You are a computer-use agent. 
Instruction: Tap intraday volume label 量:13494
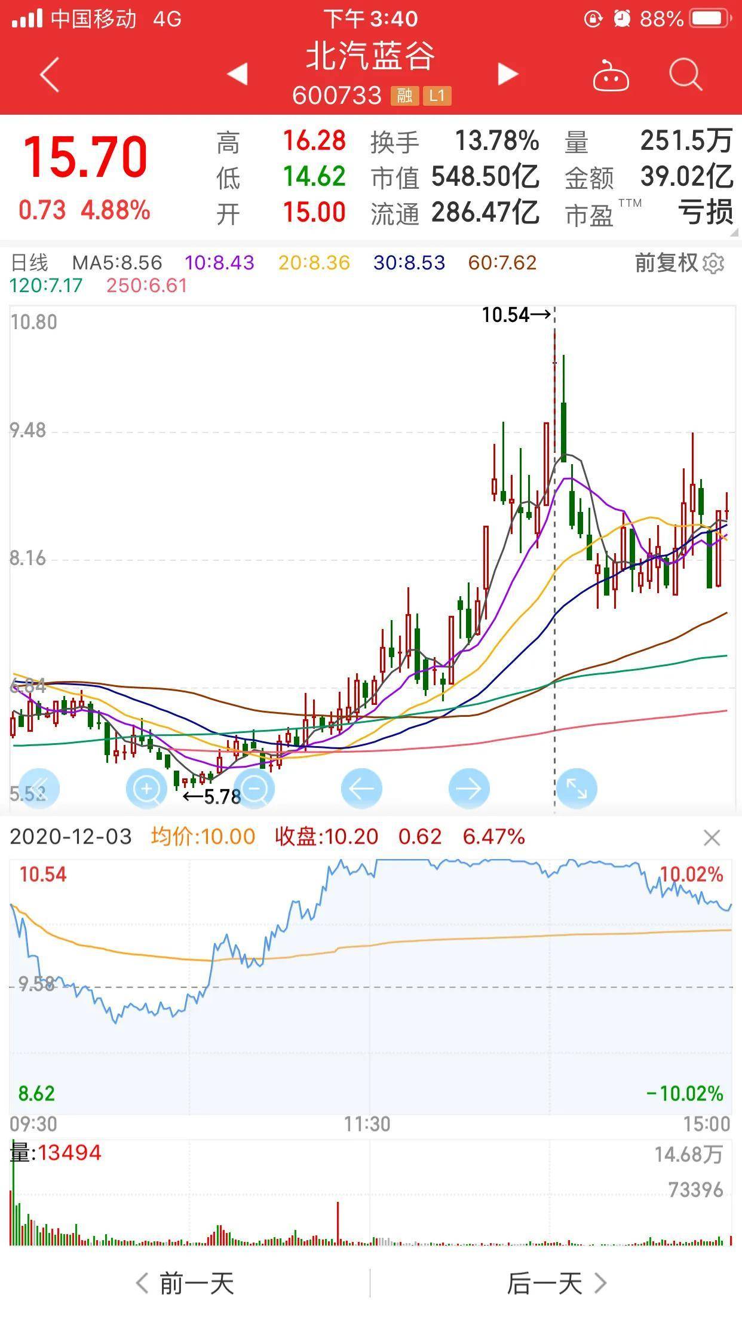tap(56, 1153)
